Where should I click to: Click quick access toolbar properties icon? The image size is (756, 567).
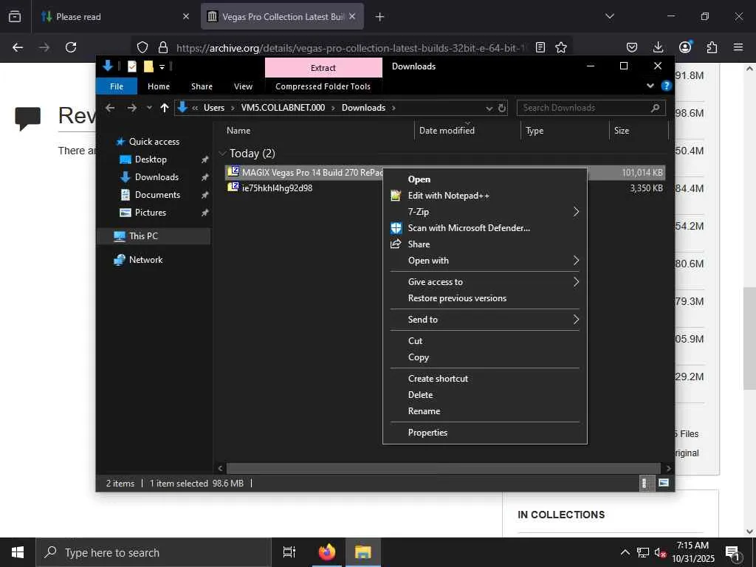pos(131,66)
